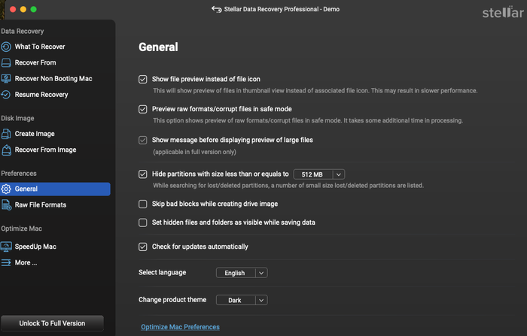Click the back arrow in title bar
This screenshot has height=336, width=527.
point(217,10)
